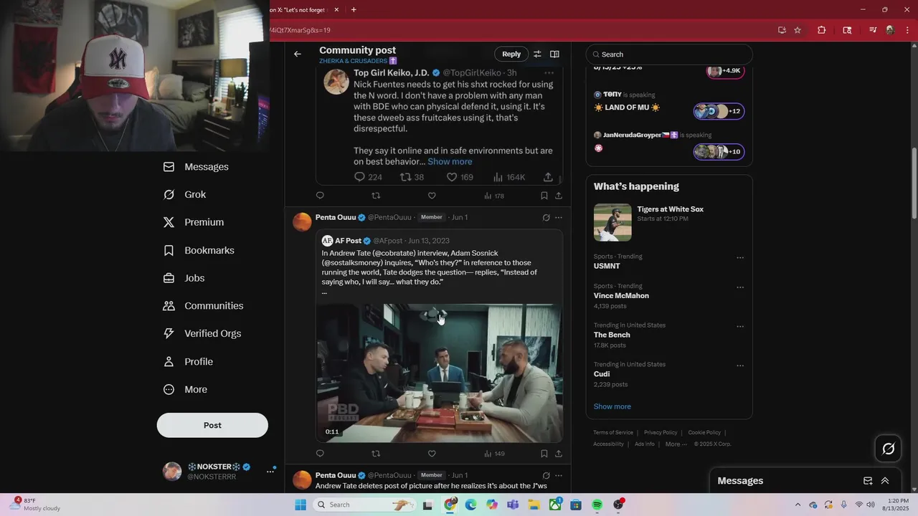
Task: Play the PBD podcast video thumbnail
Action: (x=440, y=373)
